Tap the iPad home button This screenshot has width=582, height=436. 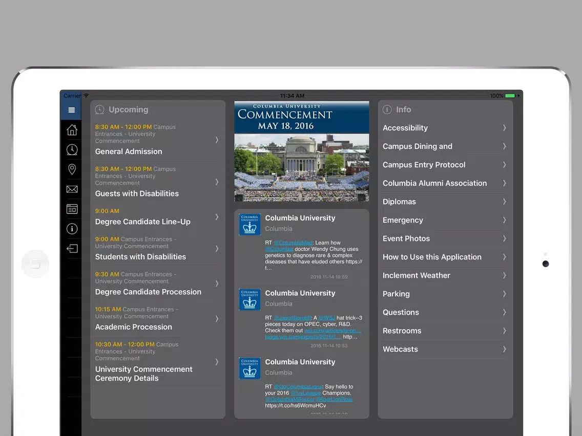pos(35,264)
